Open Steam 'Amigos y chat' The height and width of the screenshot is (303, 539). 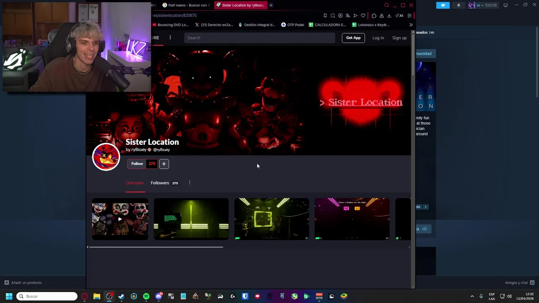coord(520,283)
